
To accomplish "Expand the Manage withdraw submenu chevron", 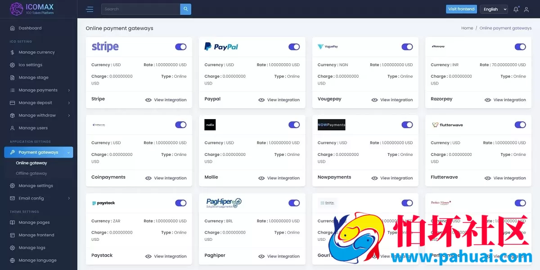I will point(69,115).
